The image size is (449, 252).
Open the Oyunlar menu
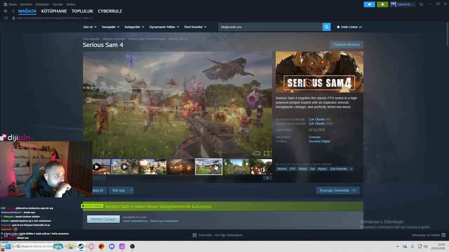[58, 4]
